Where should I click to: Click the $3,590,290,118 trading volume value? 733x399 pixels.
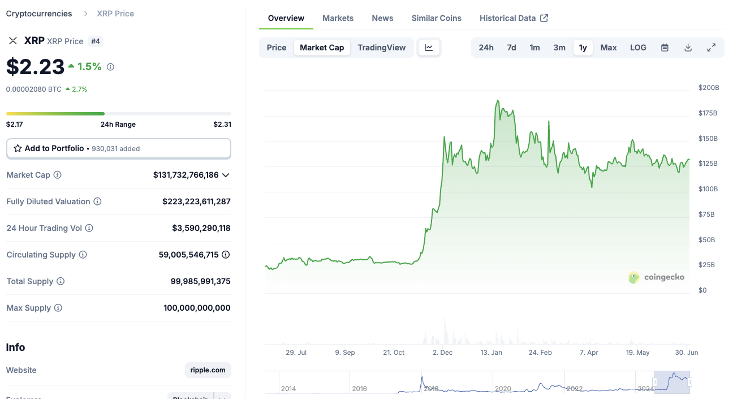(x=201, y=228)
